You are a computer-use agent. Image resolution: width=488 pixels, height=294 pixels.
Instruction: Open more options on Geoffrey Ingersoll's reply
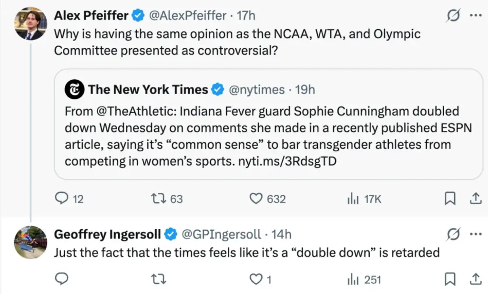pyautogui.click(x=476, y=234)
